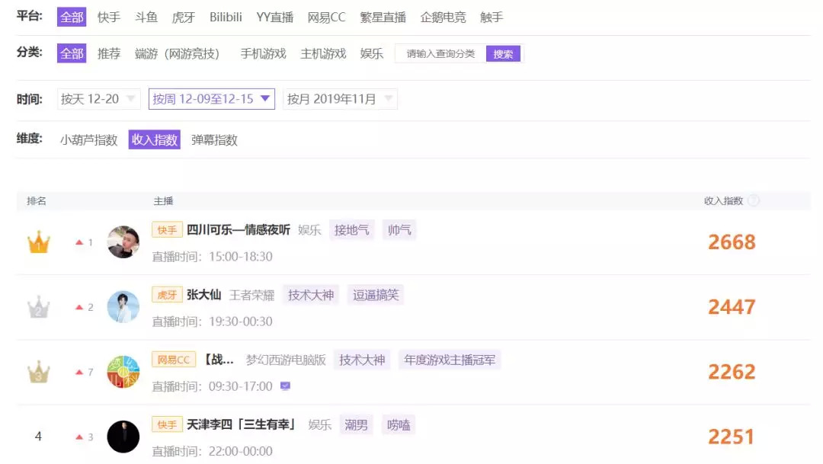The width and height of the screenshot is (823, 464).
Task: Click red up arrow beside rank change 3
Action: pos(79,437)
